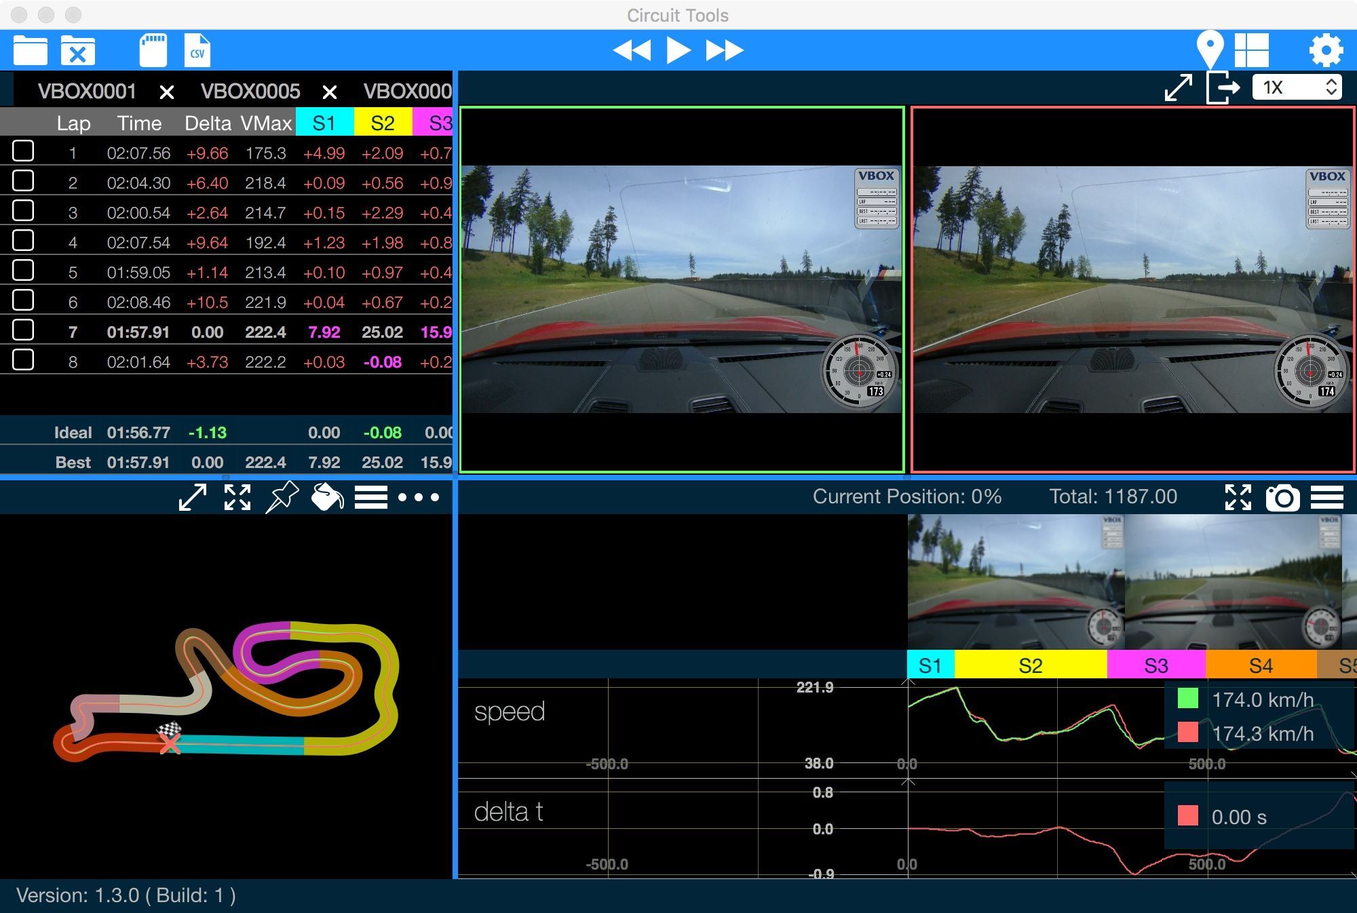This screenshot has width=1357, height=913.
Task: Click the grid layout icon
Action: pyautogui.click(x=1251, y=50)
